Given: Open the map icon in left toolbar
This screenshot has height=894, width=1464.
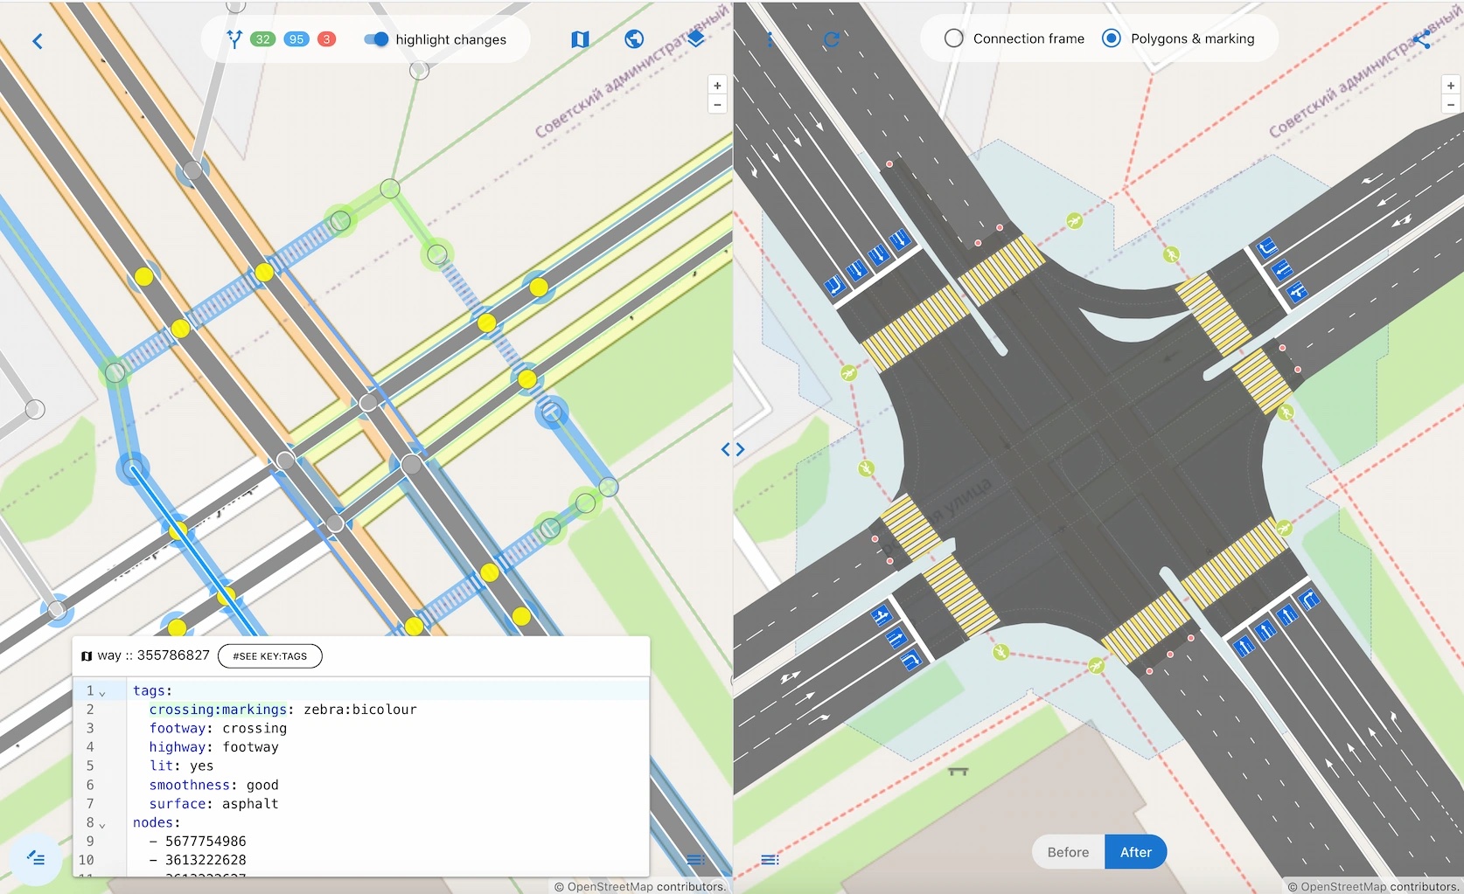Looking at the screenshot, I should coord(580,39).
